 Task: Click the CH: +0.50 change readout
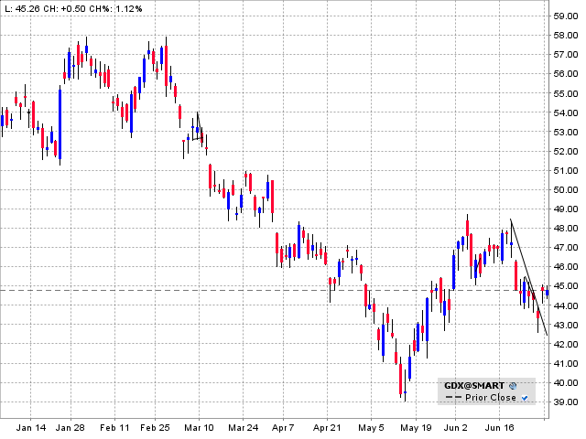[64, 8]
